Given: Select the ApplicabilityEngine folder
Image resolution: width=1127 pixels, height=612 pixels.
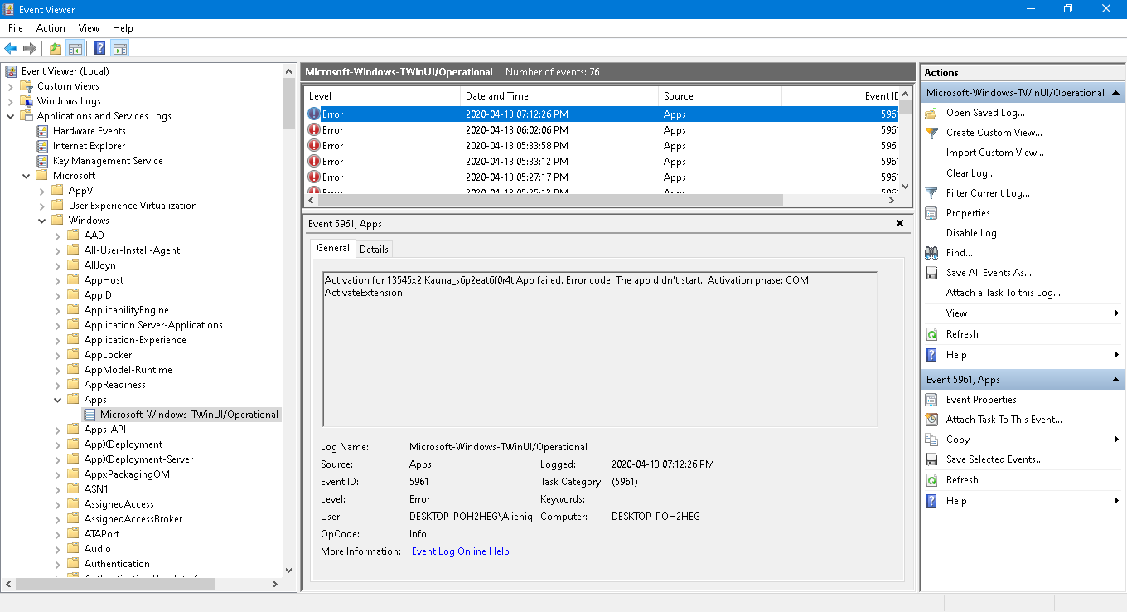Looking at the screenshot, I should click(x=126, y=310).
